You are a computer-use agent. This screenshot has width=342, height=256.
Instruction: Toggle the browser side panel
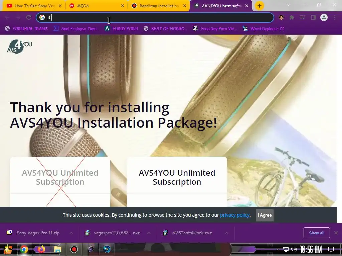[313, 17]
